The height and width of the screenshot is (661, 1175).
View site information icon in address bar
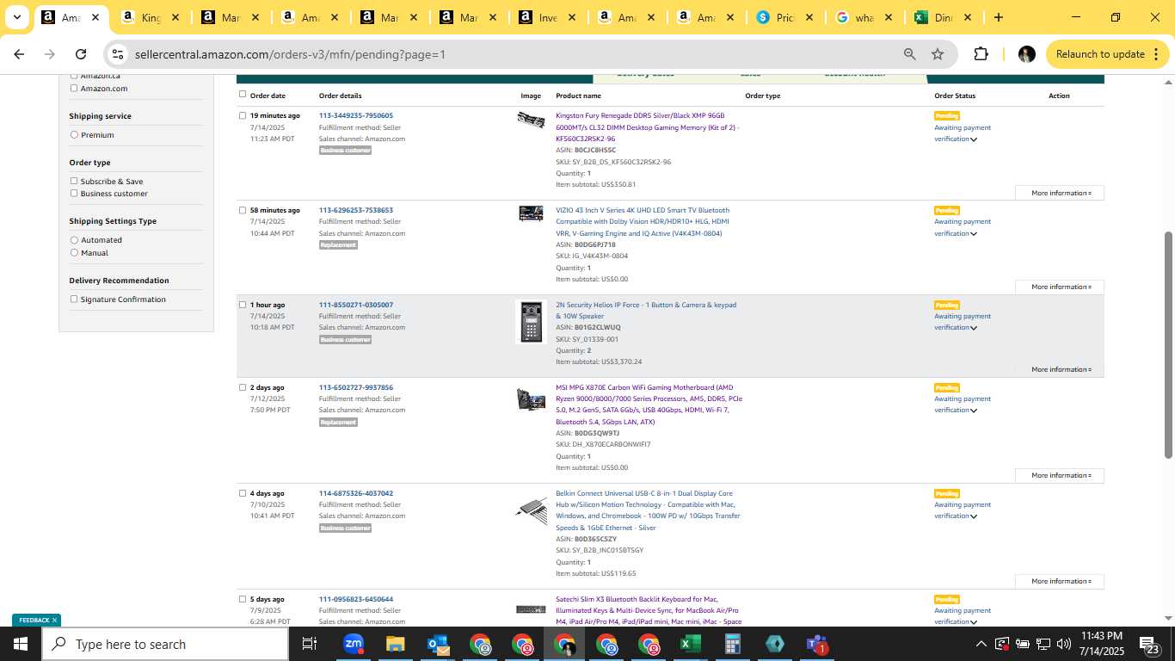coord(118,54)
